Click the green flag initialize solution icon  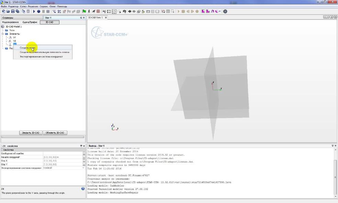click(x=84, y=11)
